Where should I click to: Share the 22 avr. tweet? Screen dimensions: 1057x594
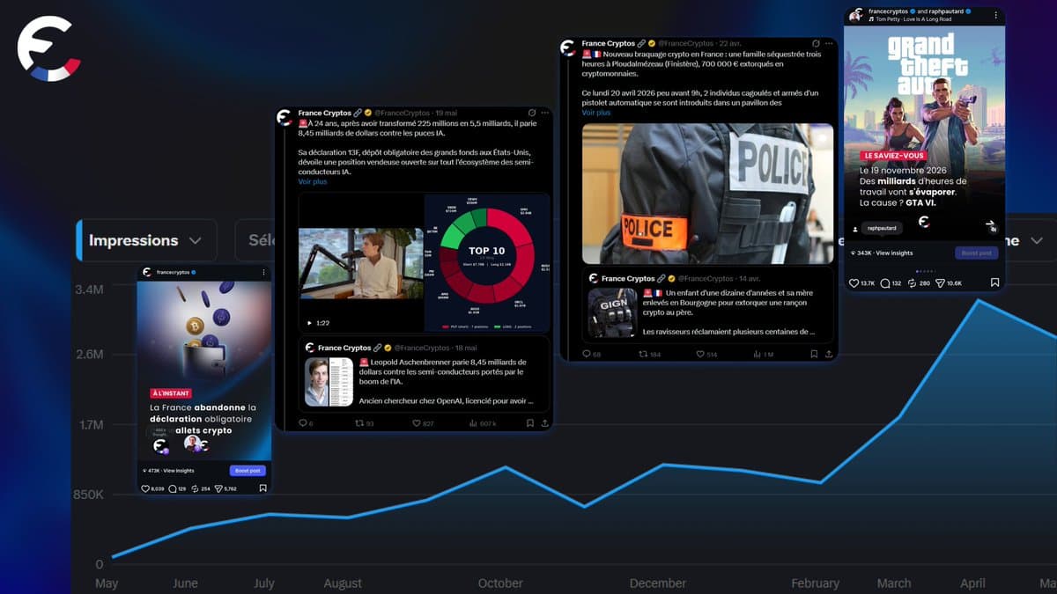pos(829,354)
